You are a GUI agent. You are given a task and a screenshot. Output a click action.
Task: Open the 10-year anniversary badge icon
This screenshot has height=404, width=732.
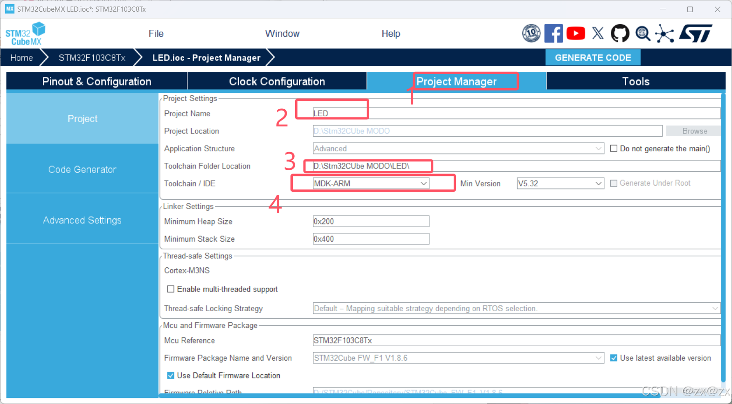531,33
